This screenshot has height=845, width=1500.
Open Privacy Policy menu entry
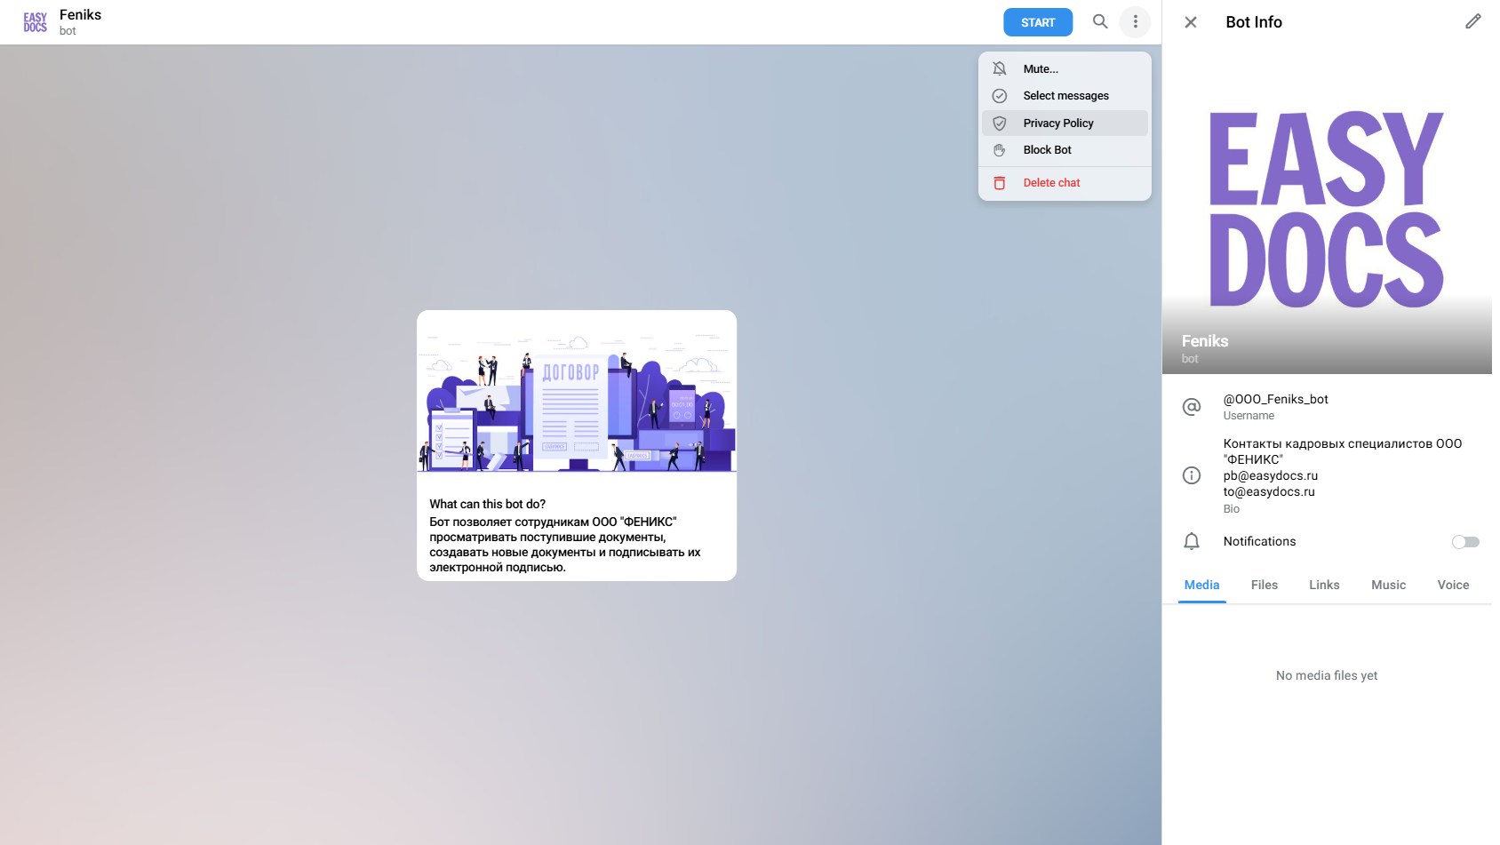pyautogui.click(x=1057, y=124)
